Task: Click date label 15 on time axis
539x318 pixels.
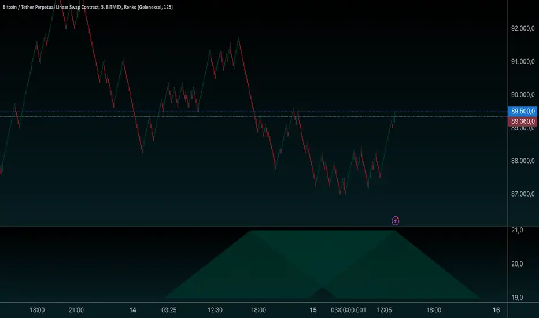Action: pyautogui.click(x=313, y=310)
